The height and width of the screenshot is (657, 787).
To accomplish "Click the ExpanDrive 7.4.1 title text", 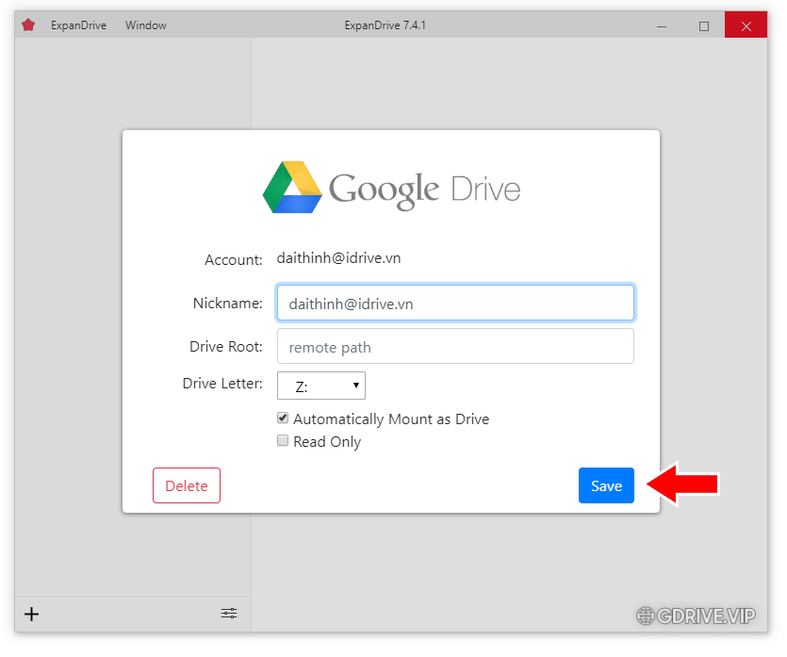I will click(x=385, y=25).
